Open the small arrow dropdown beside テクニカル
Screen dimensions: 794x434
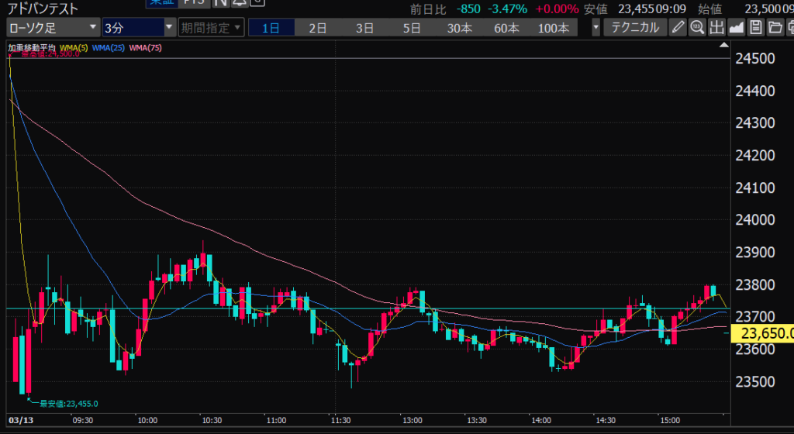tap(595, 28)
